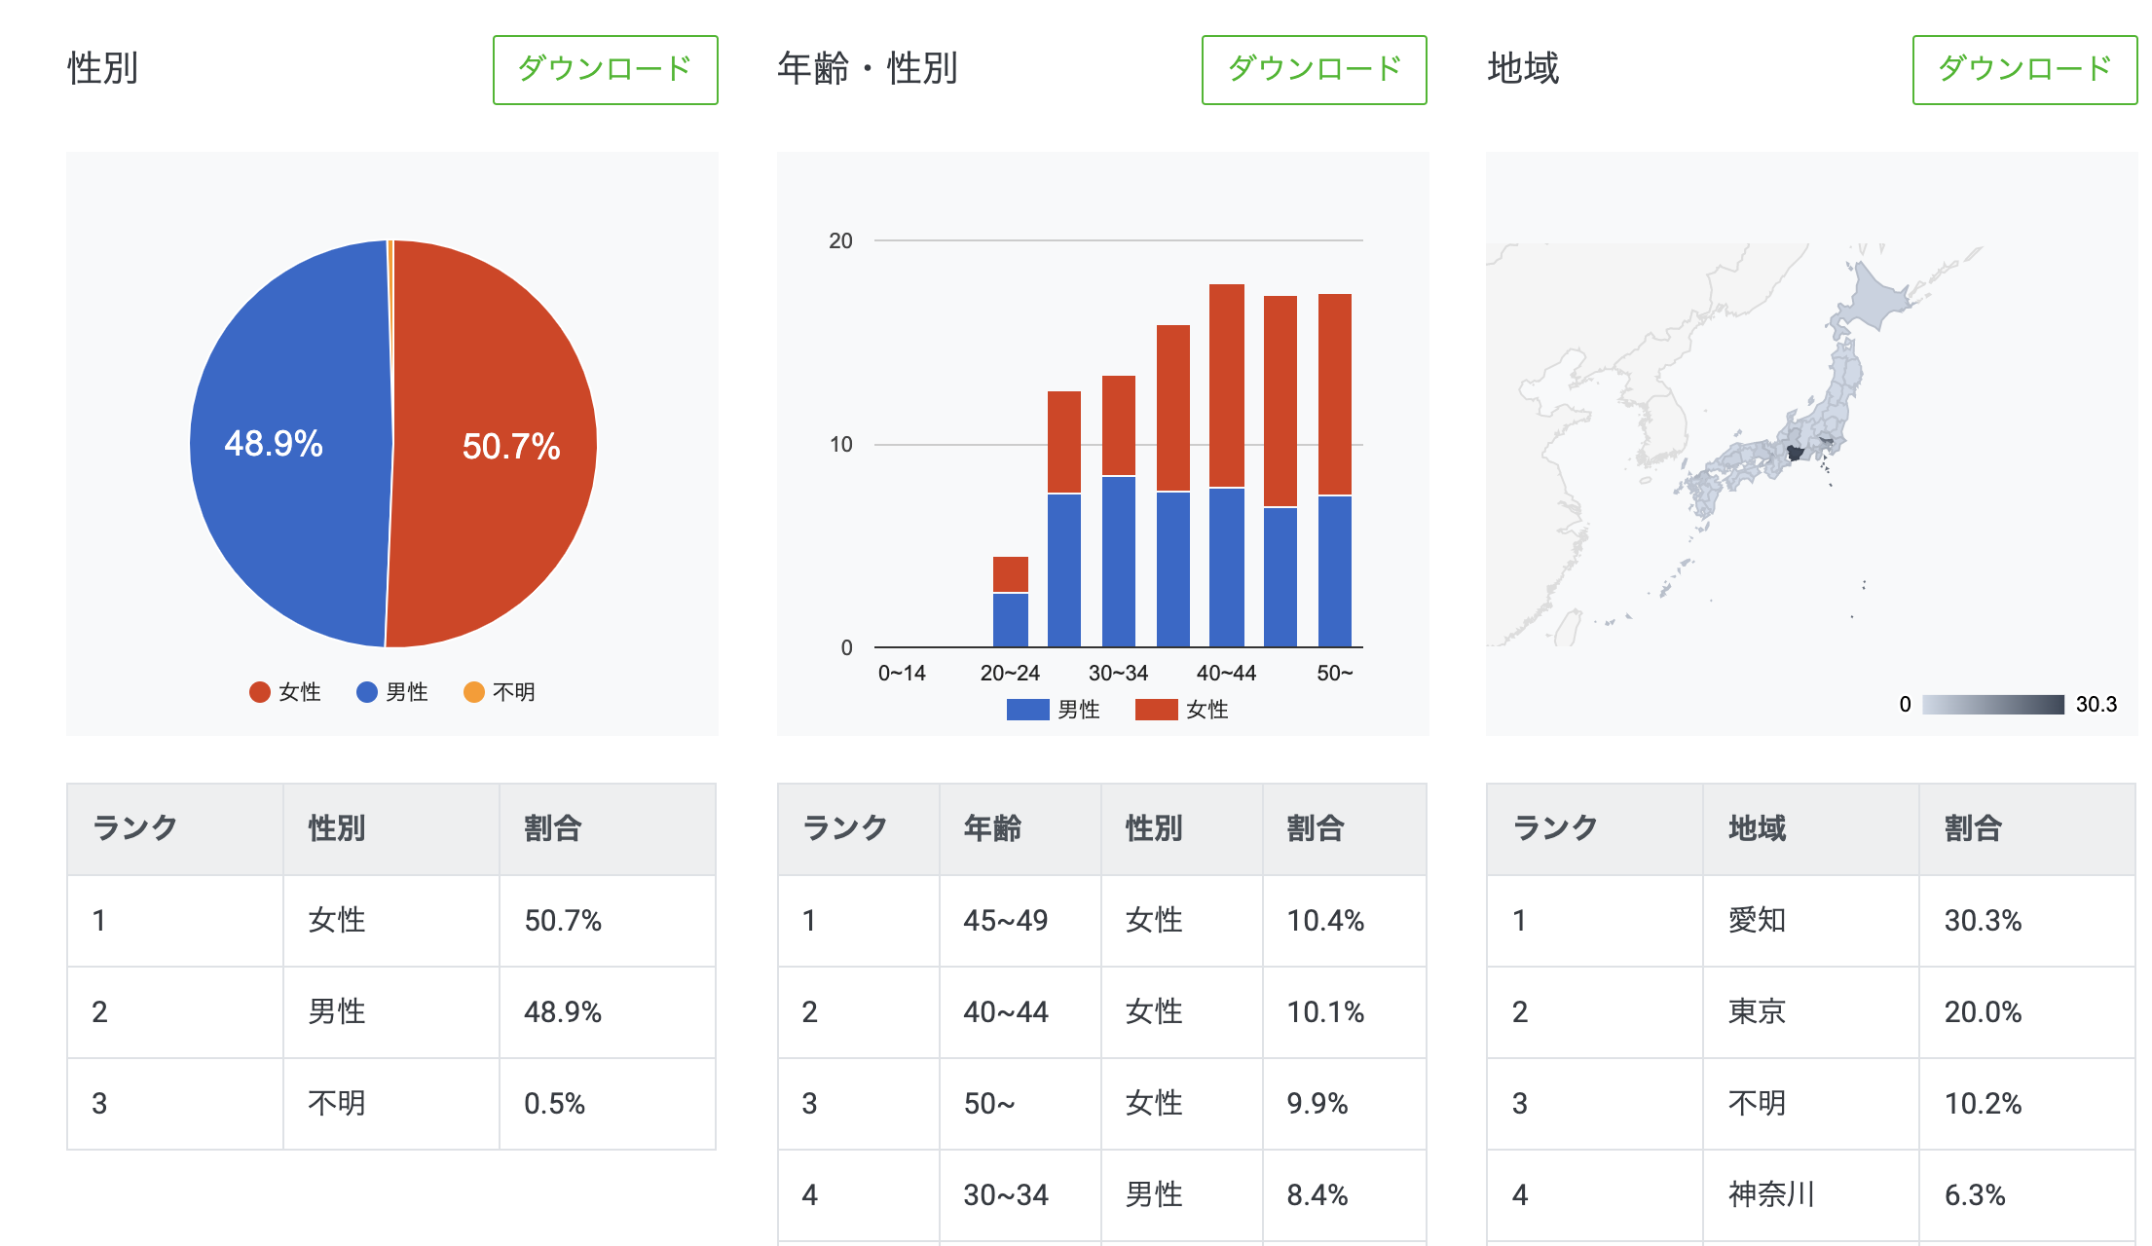
Task: Click the blue 男性 legend square under bar chart
Action: tap(1027, 710)
